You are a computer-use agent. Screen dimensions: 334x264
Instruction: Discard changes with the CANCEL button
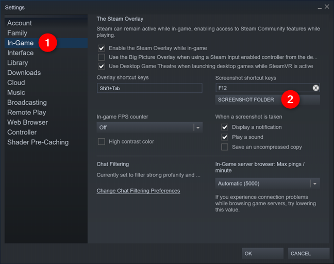(x=308, y=253)
